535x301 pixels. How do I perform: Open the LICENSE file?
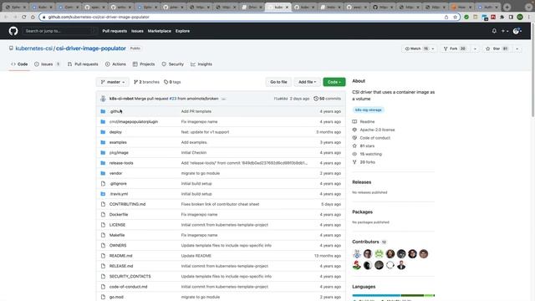(117, 225)
